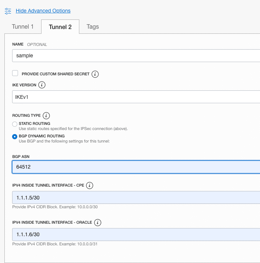Select the BGP Dynamic Routing radio button
260x263 pixels.
15,137
